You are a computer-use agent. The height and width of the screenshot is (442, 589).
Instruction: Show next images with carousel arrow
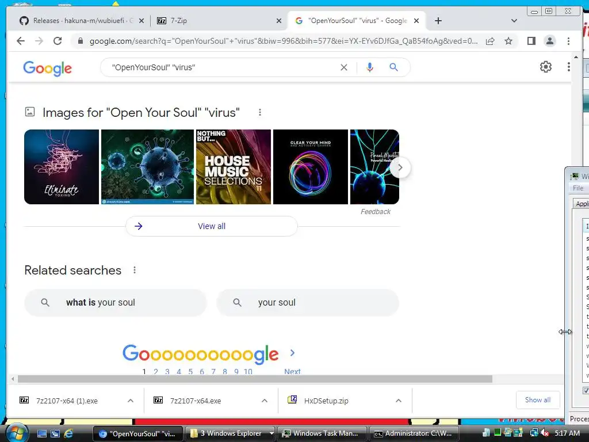(x=400, y=167)
